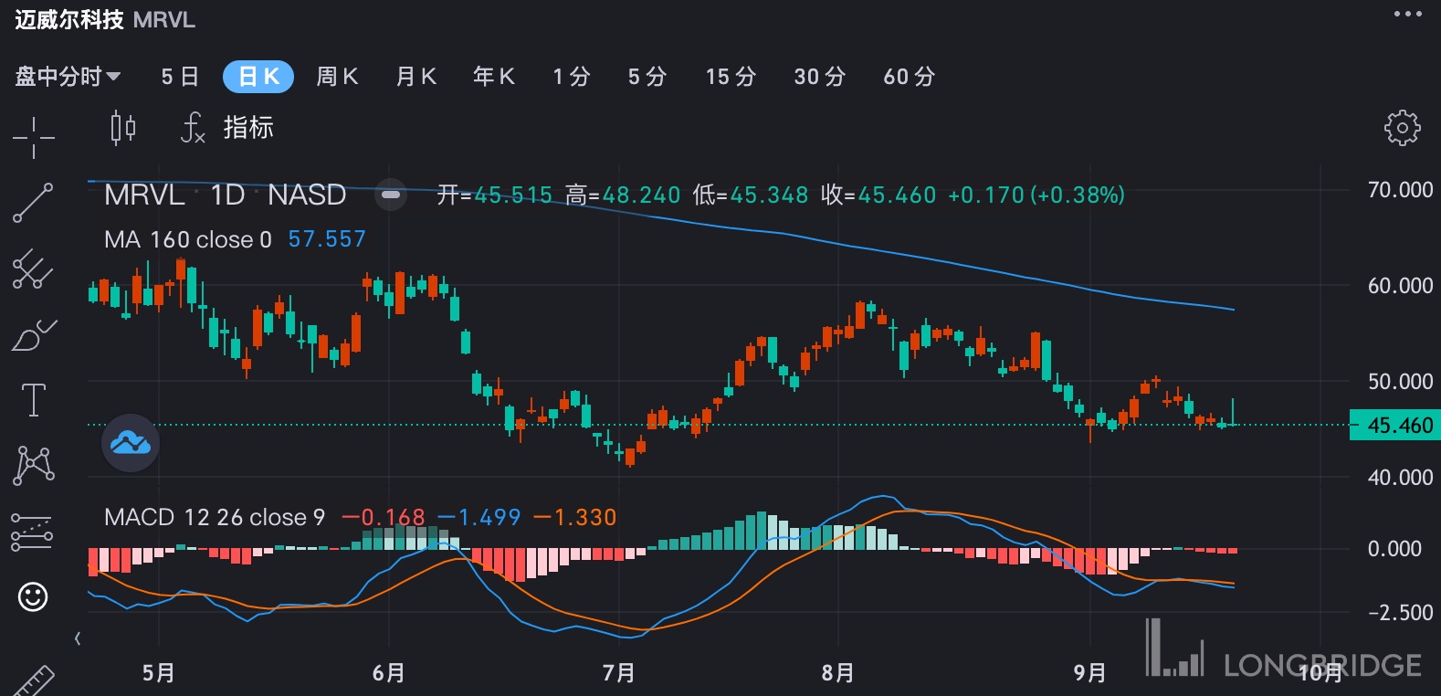The image size is (1441, 696).
Task: Click the 迈威尔科技 MRVL stock title
Action: [105, 19]
